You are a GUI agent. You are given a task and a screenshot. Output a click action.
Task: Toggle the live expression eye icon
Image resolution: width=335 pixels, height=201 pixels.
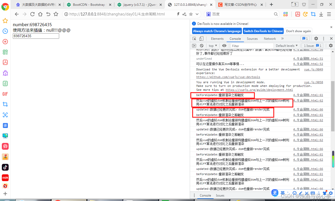click(x=224, y=46)
